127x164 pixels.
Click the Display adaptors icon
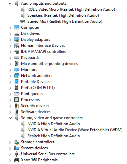17,39
